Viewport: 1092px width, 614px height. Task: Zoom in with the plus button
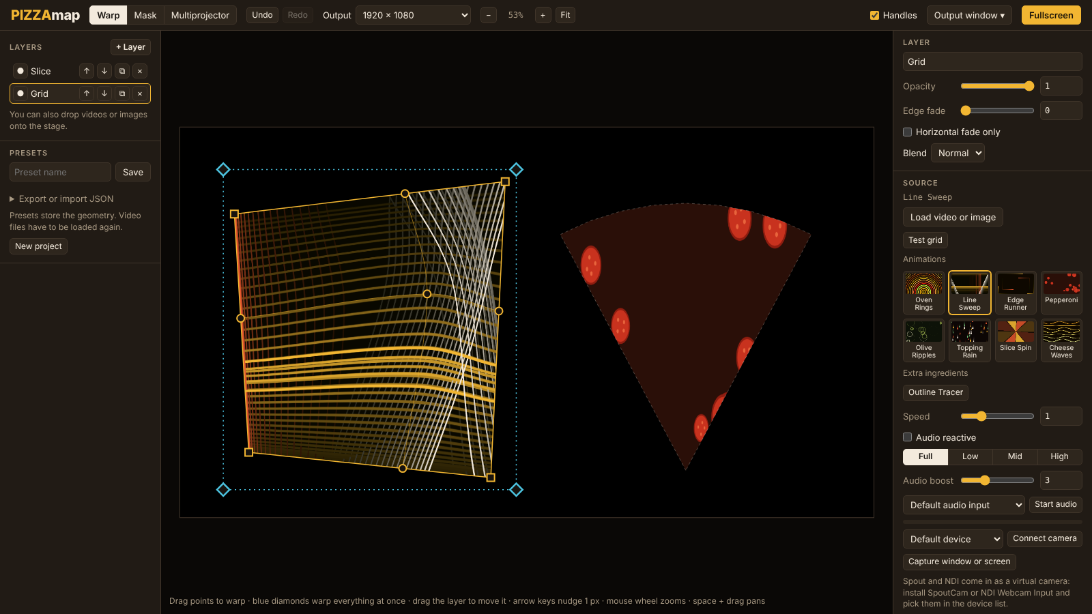pos(543,15)
